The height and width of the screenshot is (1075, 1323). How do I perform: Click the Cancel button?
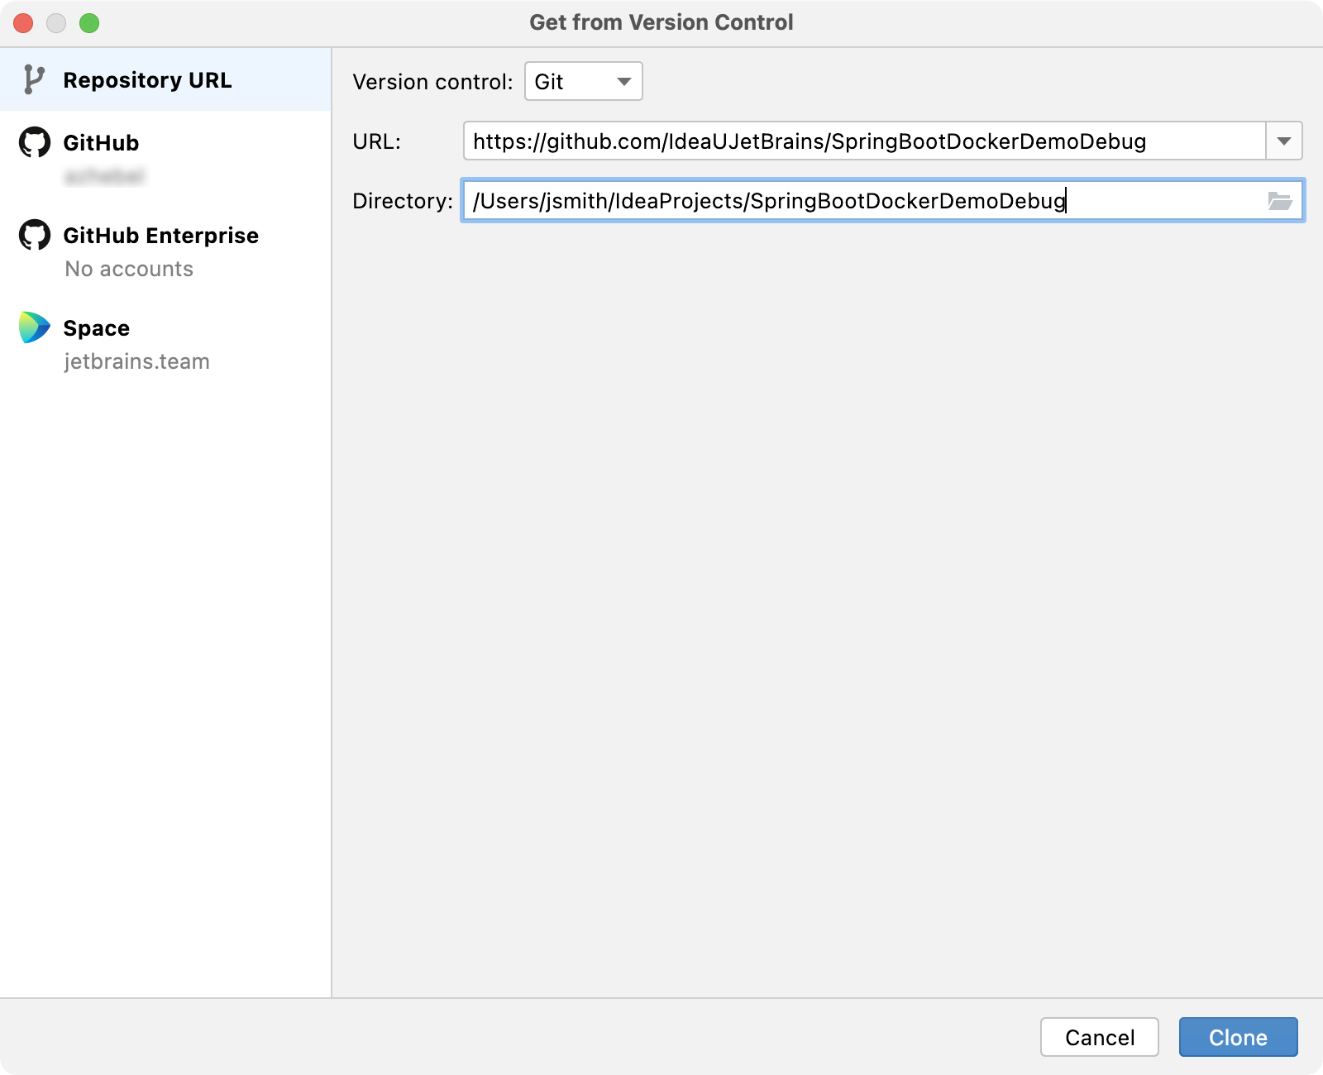pyautogui.click(x=1100, y=1037)
